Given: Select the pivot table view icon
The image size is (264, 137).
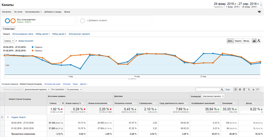Looking at the screenshot, I should [258, 90].
